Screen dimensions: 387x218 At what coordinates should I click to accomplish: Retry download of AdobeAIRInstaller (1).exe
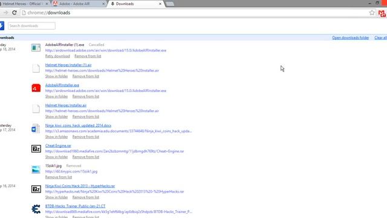[x=57, y=56]
